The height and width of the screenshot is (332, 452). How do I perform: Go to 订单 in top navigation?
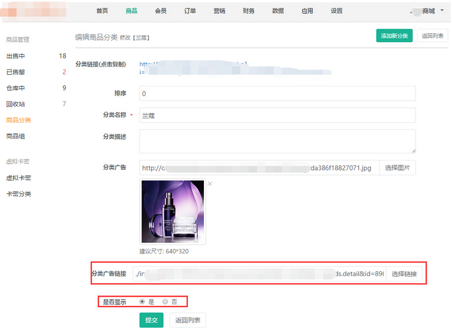[x=190, y=11]
